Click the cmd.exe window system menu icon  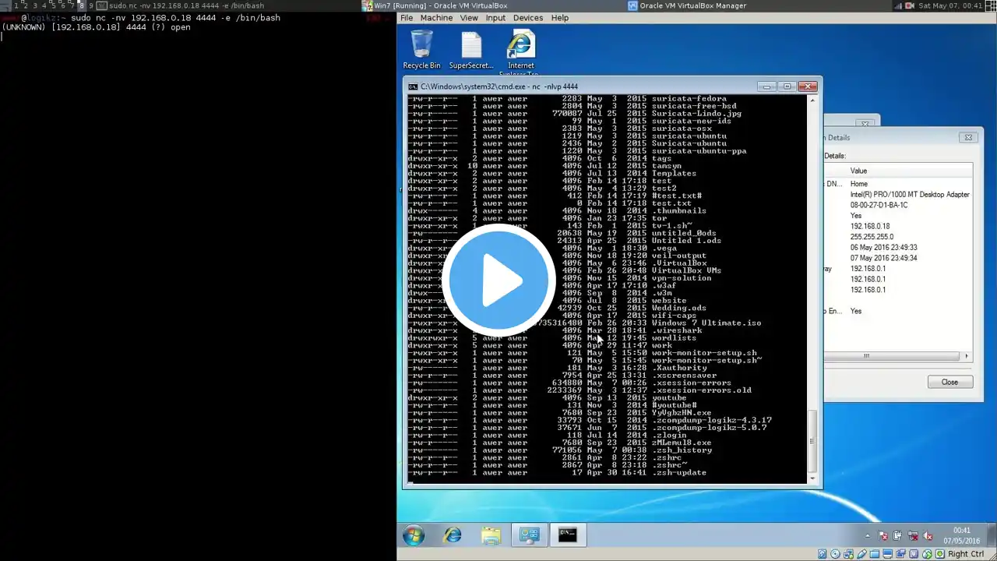[413, 86]
